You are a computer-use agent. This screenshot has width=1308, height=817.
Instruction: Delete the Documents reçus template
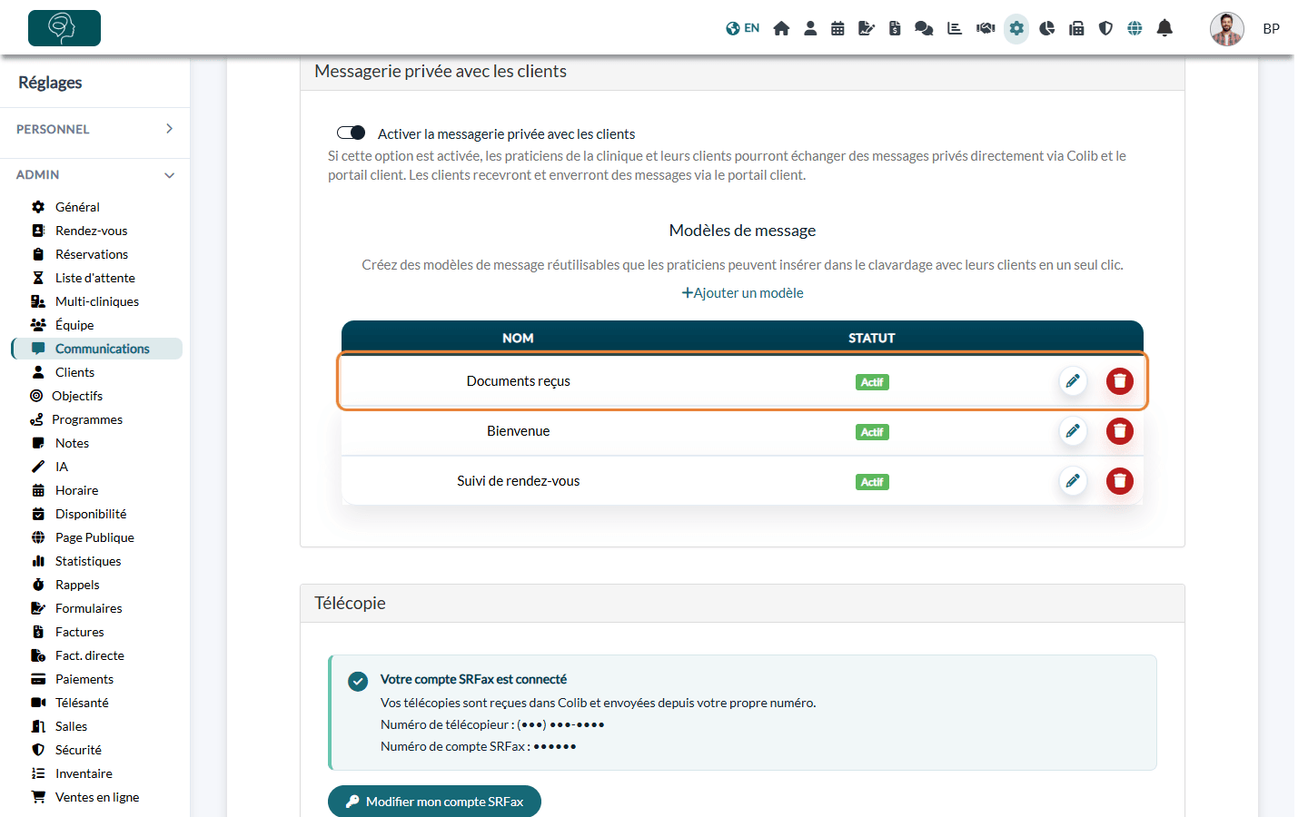point(1120,381)
